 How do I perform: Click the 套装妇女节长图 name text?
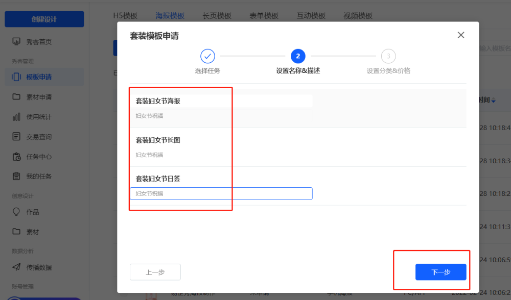point(158,140)
